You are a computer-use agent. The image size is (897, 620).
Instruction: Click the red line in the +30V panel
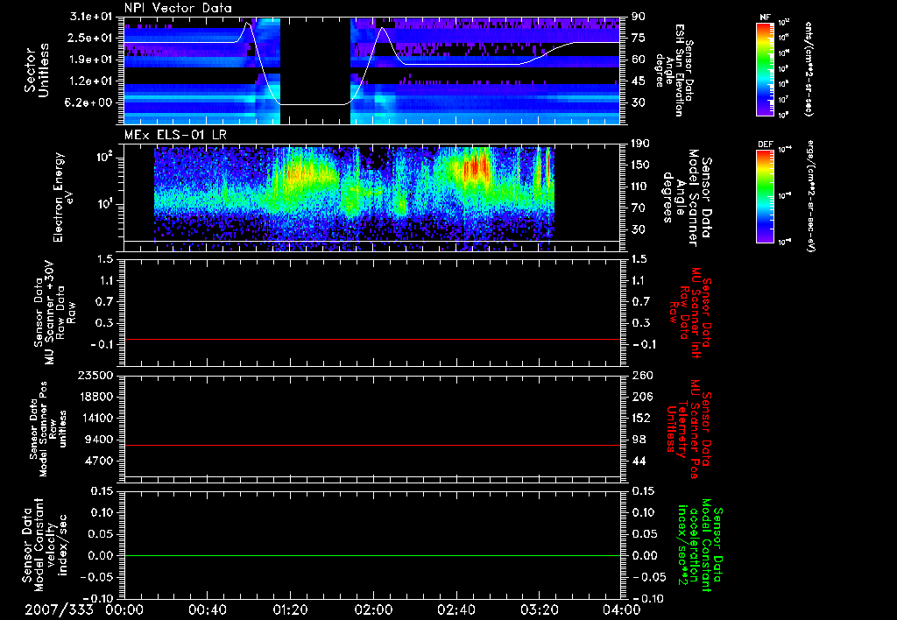tap(372, 340)
